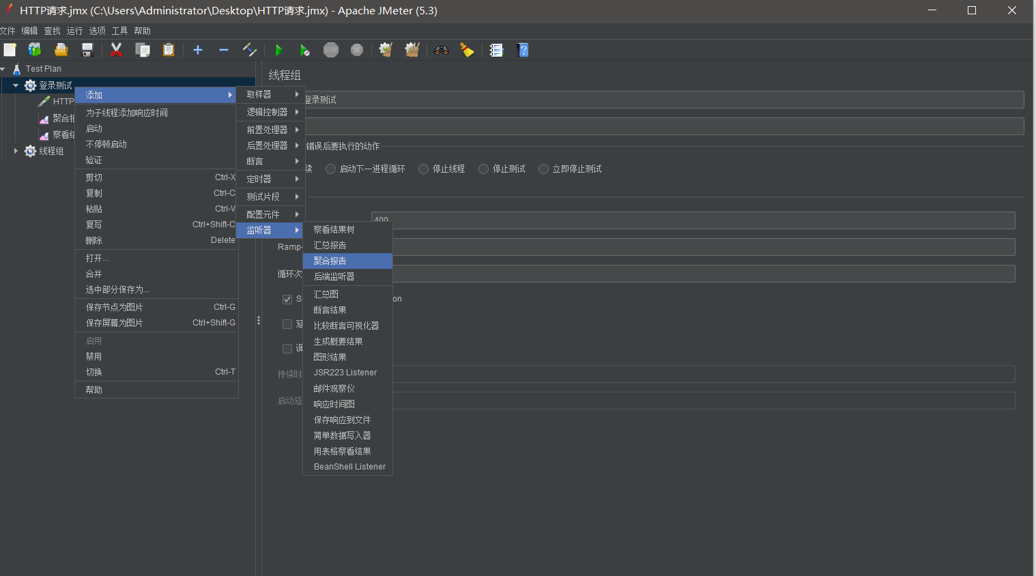Select 停止测试 radio button
The width and height of the screenshot is (1036, 576).
click(483, 169)
